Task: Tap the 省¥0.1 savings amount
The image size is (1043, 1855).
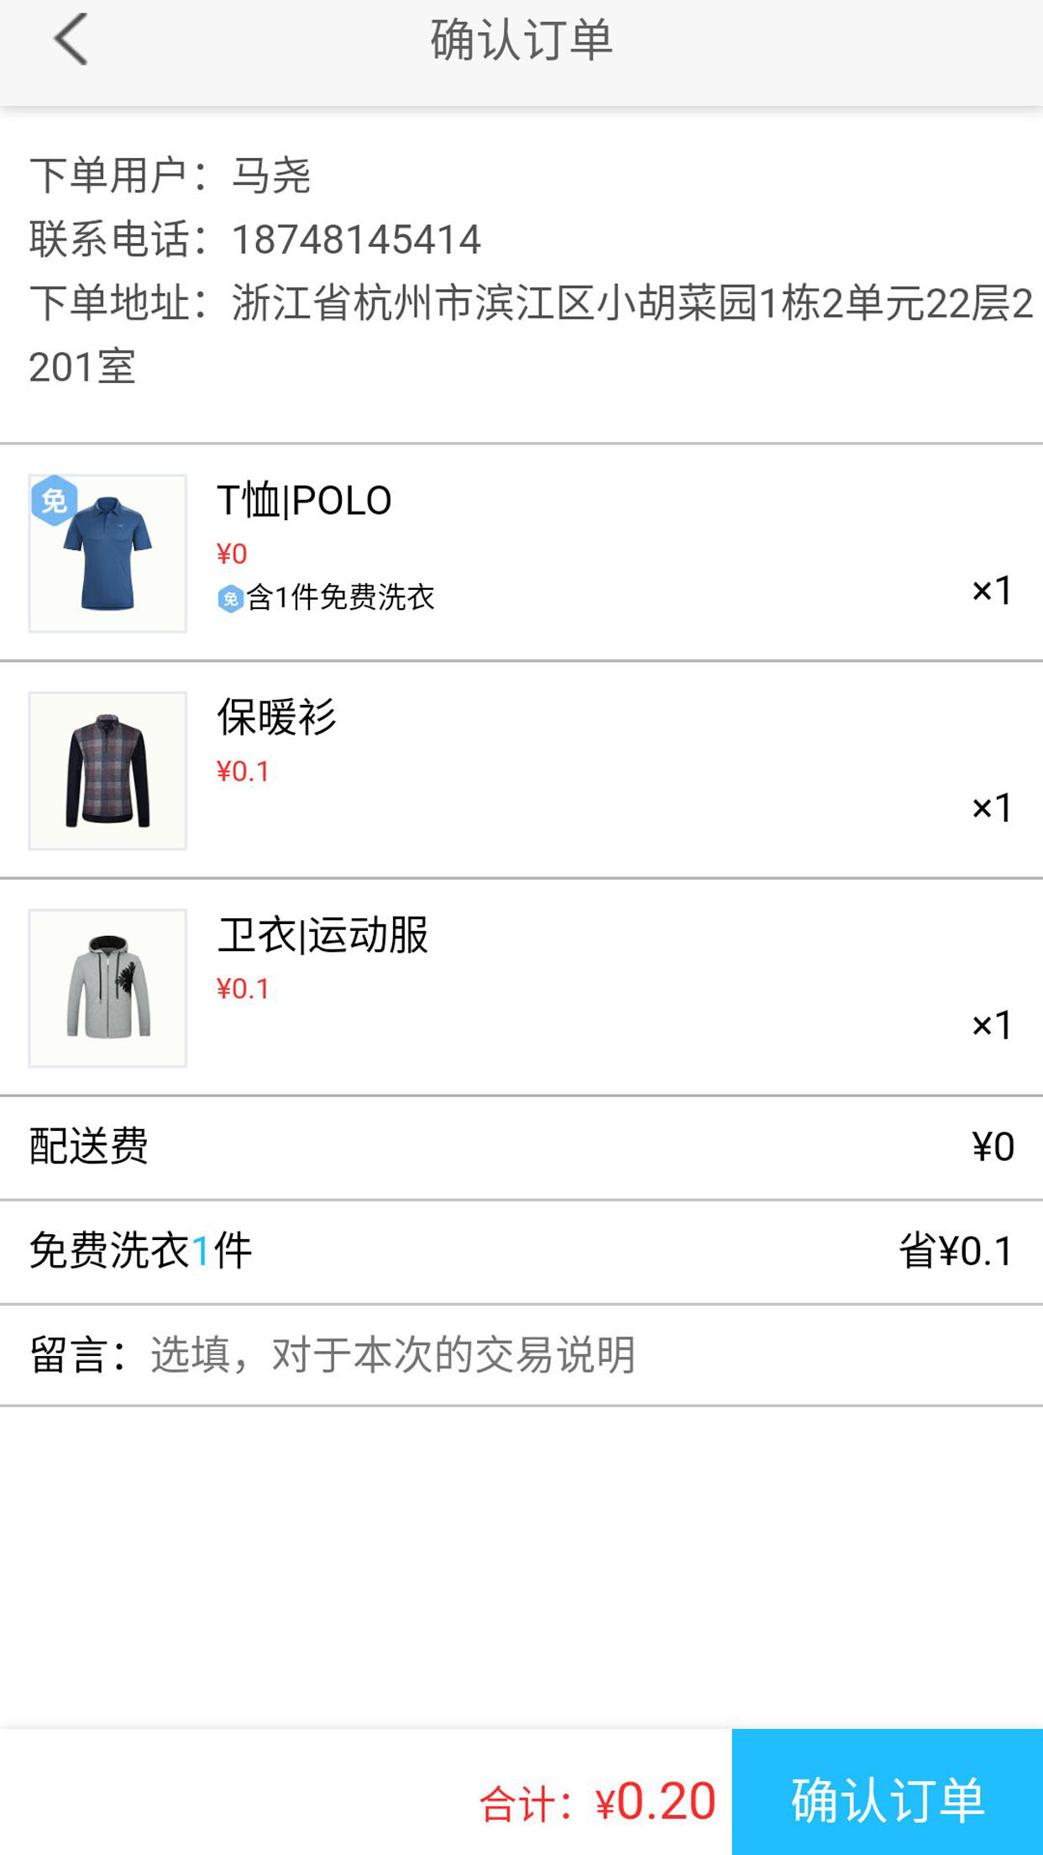Action: 956,1251
